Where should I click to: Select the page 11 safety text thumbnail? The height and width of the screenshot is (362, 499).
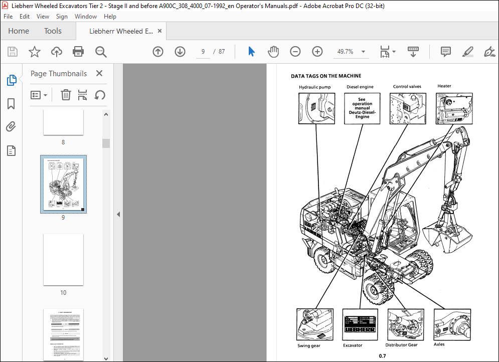(63, 334)
